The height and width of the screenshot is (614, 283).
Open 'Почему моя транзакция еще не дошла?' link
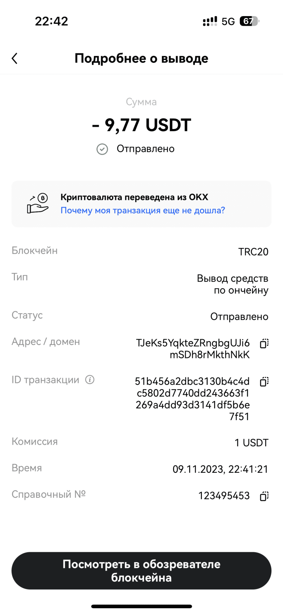(142, 210)
